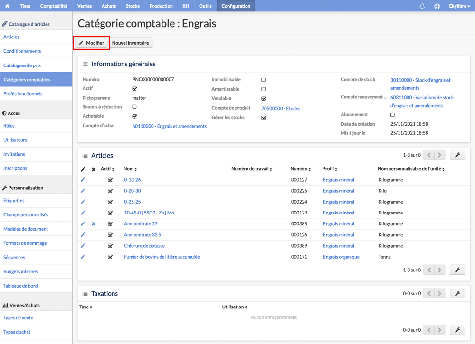Go to home icon in top navigation
Viewport: 475px width, 344px height.
(x=7, y=6)
